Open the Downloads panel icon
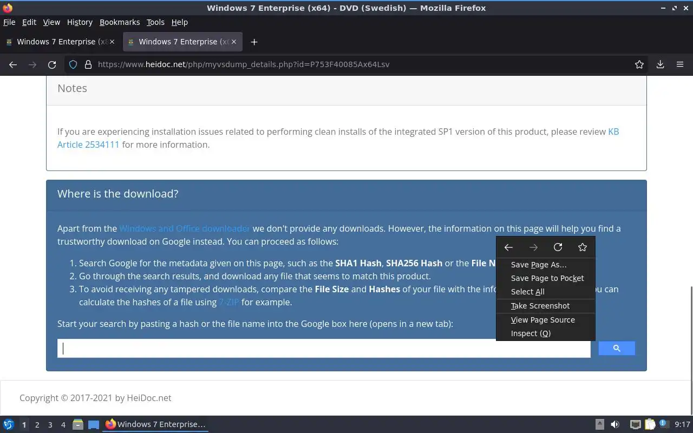The image size is (693, 433). click(x=660, y=64)
